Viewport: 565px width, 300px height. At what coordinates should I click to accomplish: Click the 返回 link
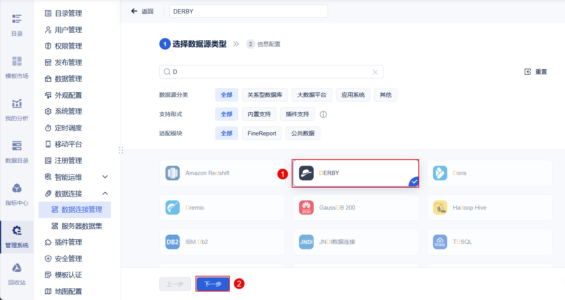click(x=147, y=11)
